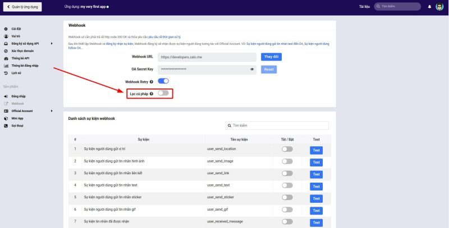Turn on user_send_location event toggle
Image resolution: width=449 pixels, height=228 pixels.
[x=287, y=149]
